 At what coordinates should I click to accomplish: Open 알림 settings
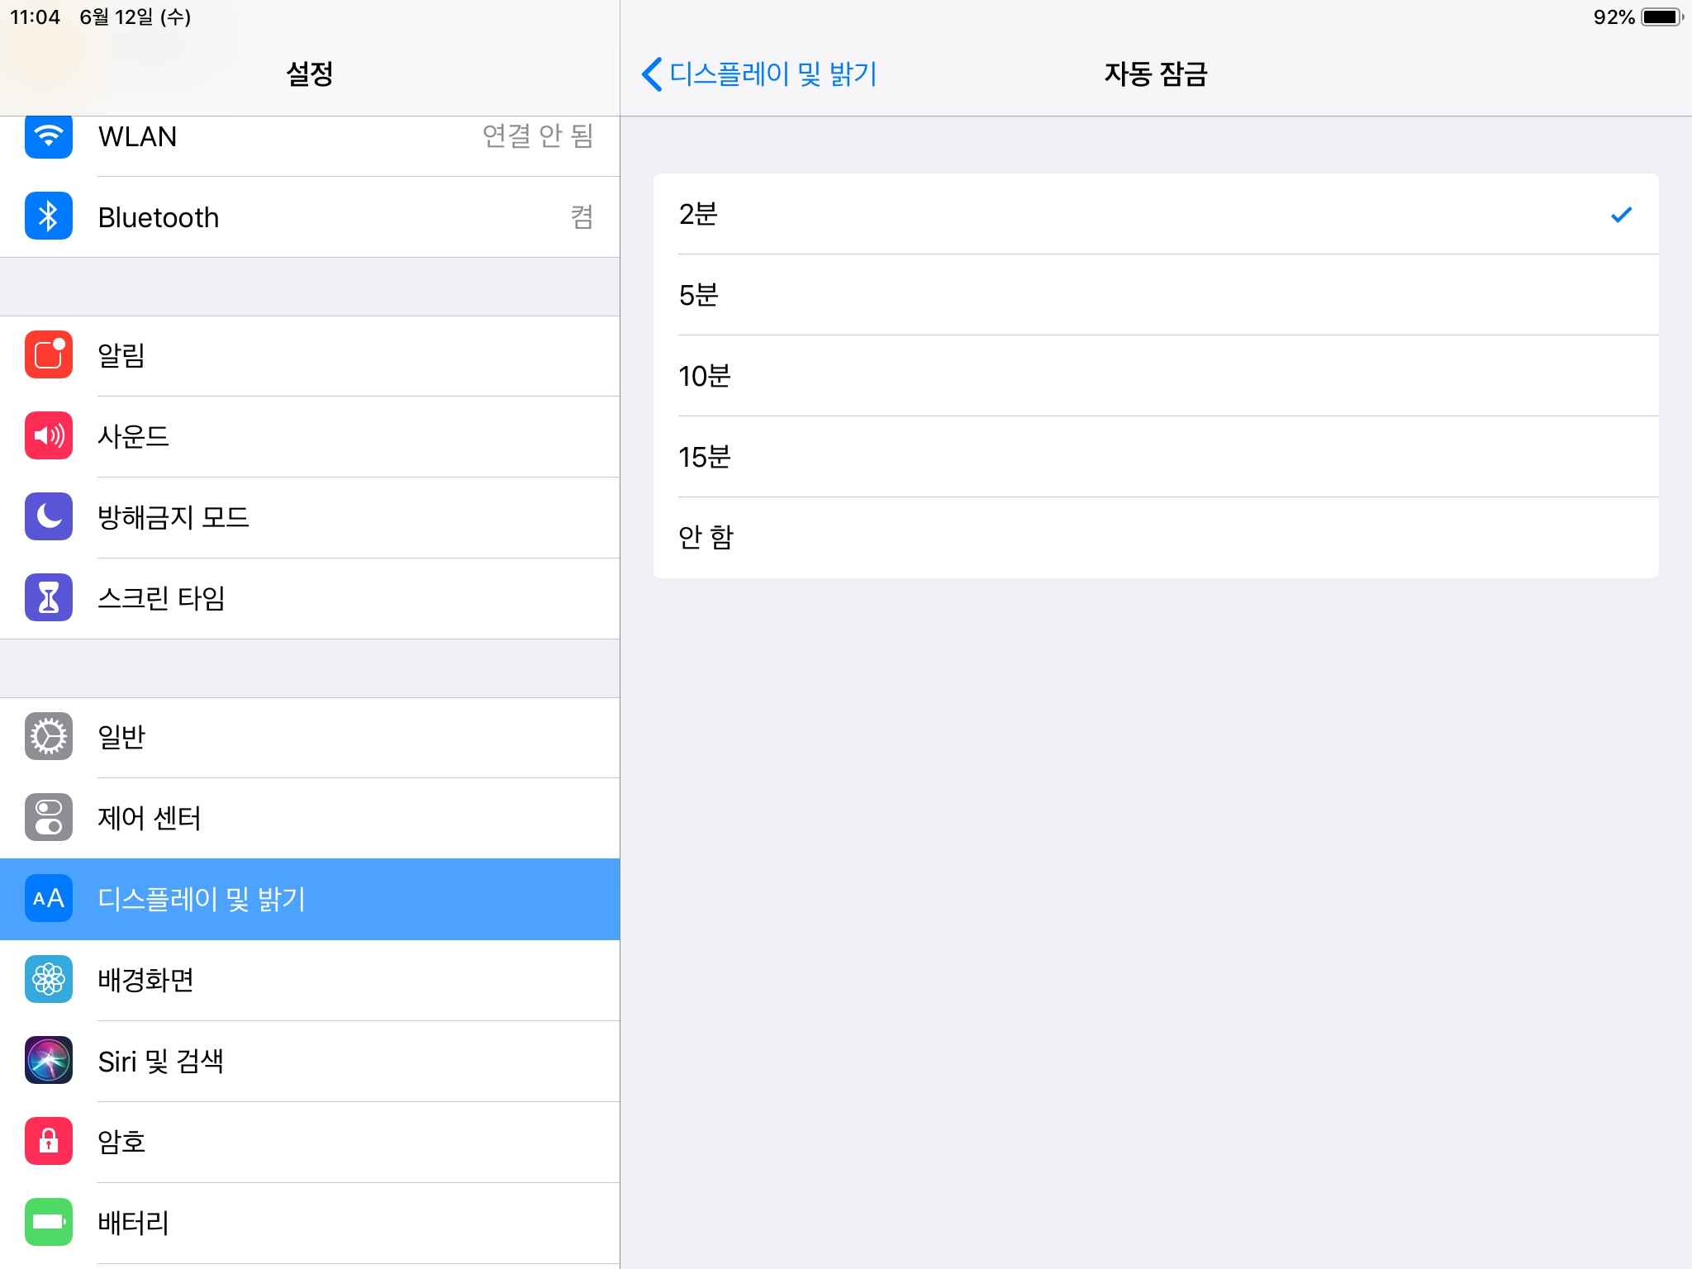click(x=310, y=355)
